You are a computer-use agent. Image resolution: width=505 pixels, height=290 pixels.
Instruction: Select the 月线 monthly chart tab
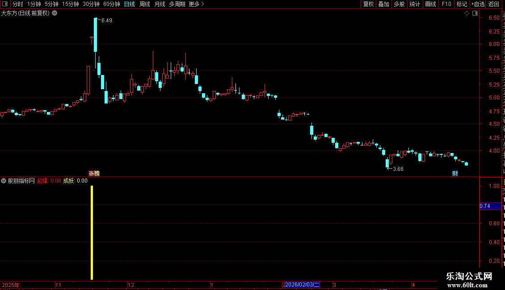tap(160, 4)
